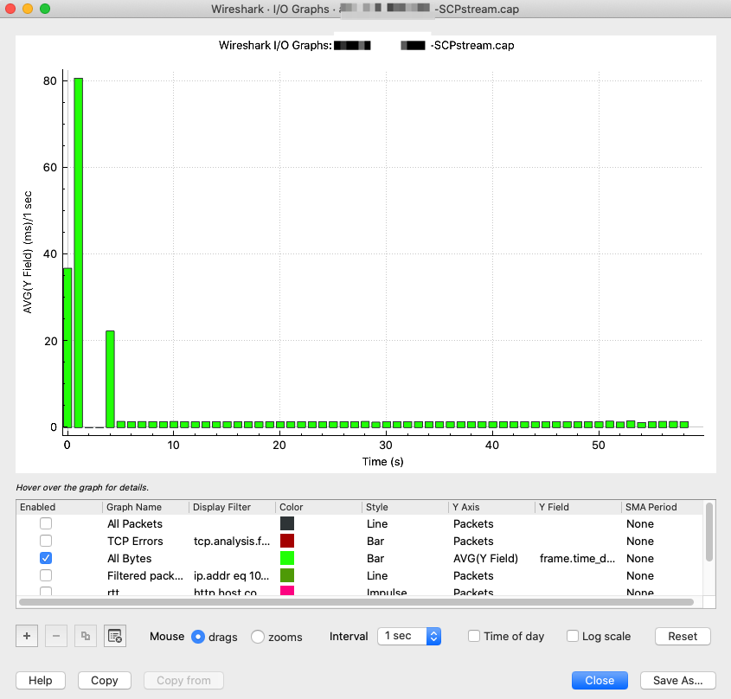
Task: Click Bar style cell in All Bytes row
Action: [x=375, y=558]
